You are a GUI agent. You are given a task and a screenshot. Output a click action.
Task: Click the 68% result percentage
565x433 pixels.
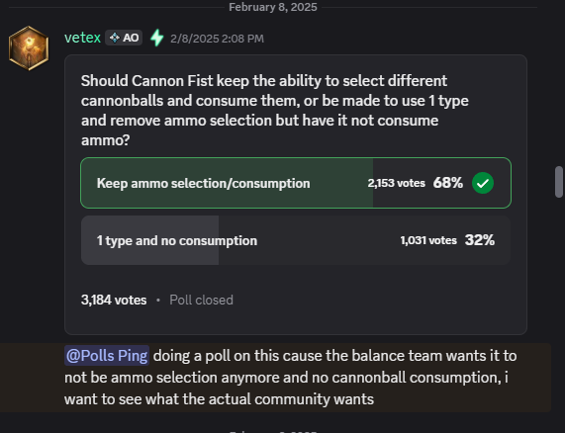(x=448, y=183)
